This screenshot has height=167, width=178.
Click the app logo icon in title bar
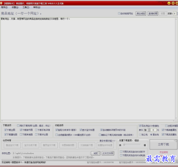1,3
